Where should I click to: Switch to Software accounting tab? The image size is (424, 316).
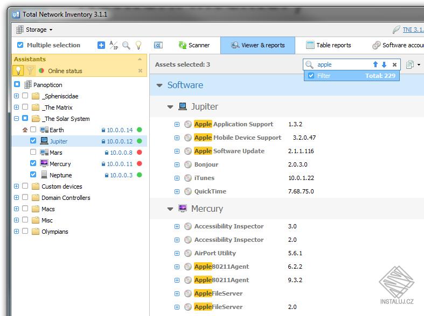[x=398, y=45]
